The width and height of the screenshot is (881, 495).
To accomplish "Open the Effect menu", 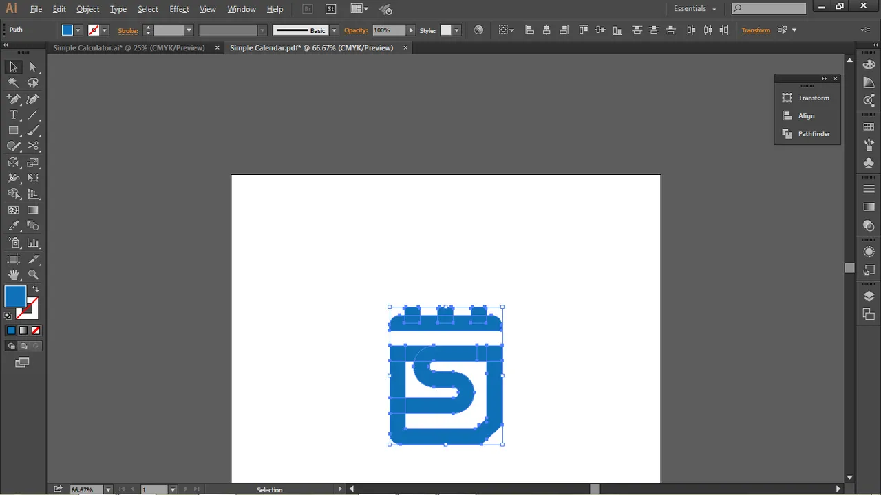I will (179, 9).
